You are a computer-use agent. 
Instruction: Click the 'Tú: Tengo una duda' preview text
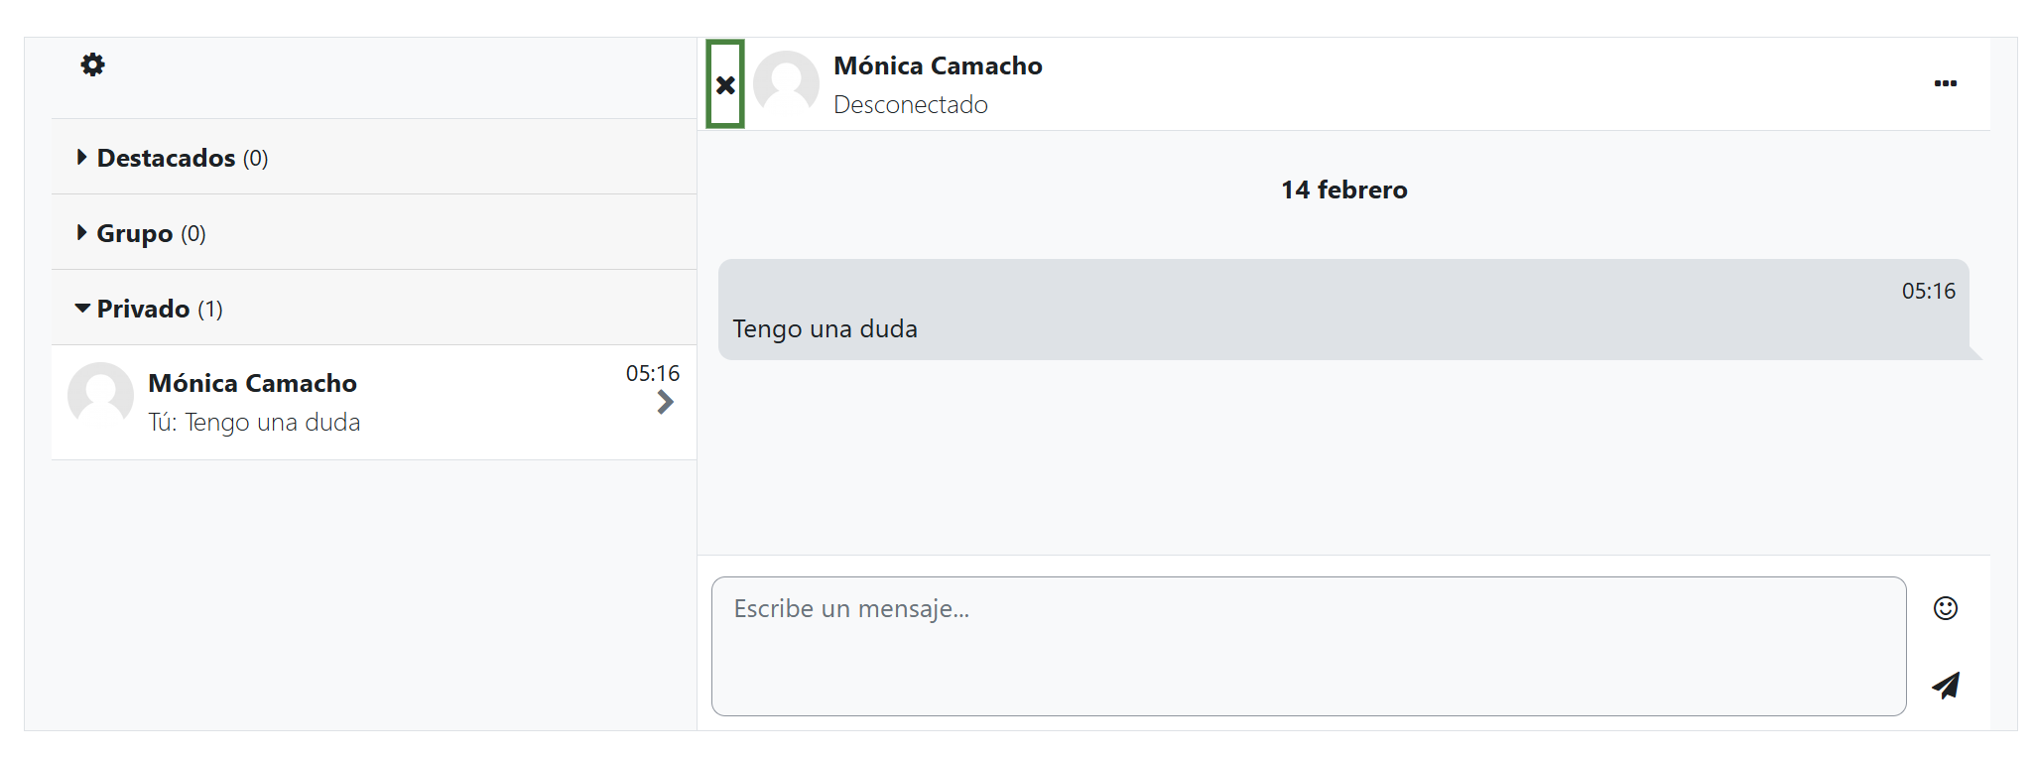[x=254, y=423]
